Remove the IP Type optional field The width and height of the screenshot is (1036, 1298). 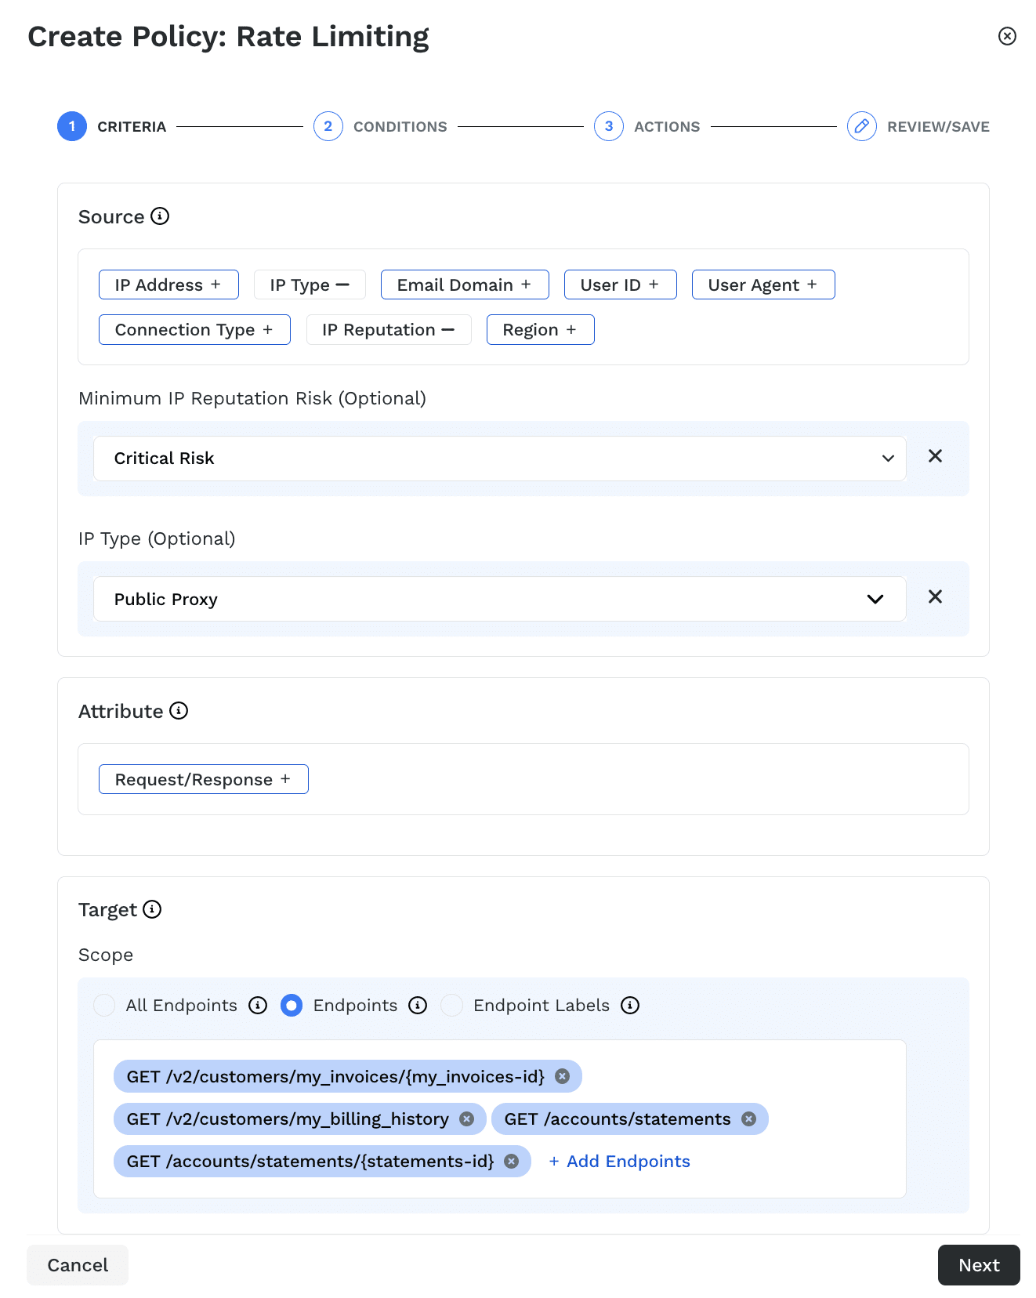click(x=935, y=597)
